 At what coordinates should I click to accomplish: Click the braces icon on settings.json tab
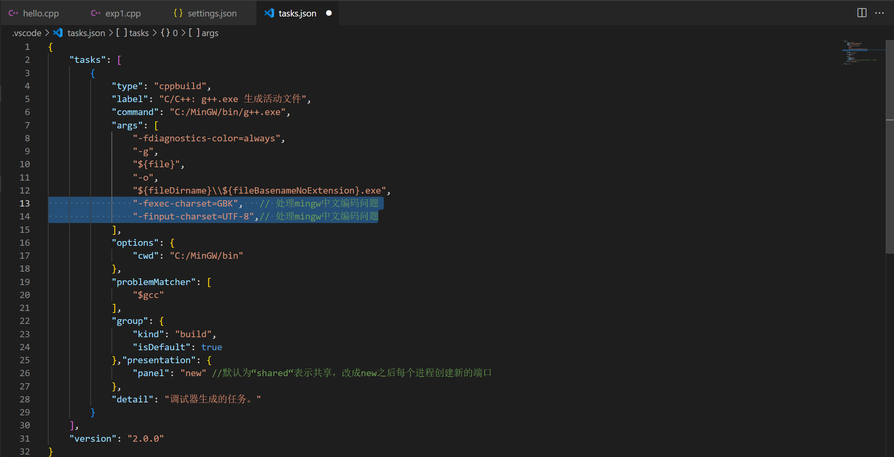tap(178, 13)
